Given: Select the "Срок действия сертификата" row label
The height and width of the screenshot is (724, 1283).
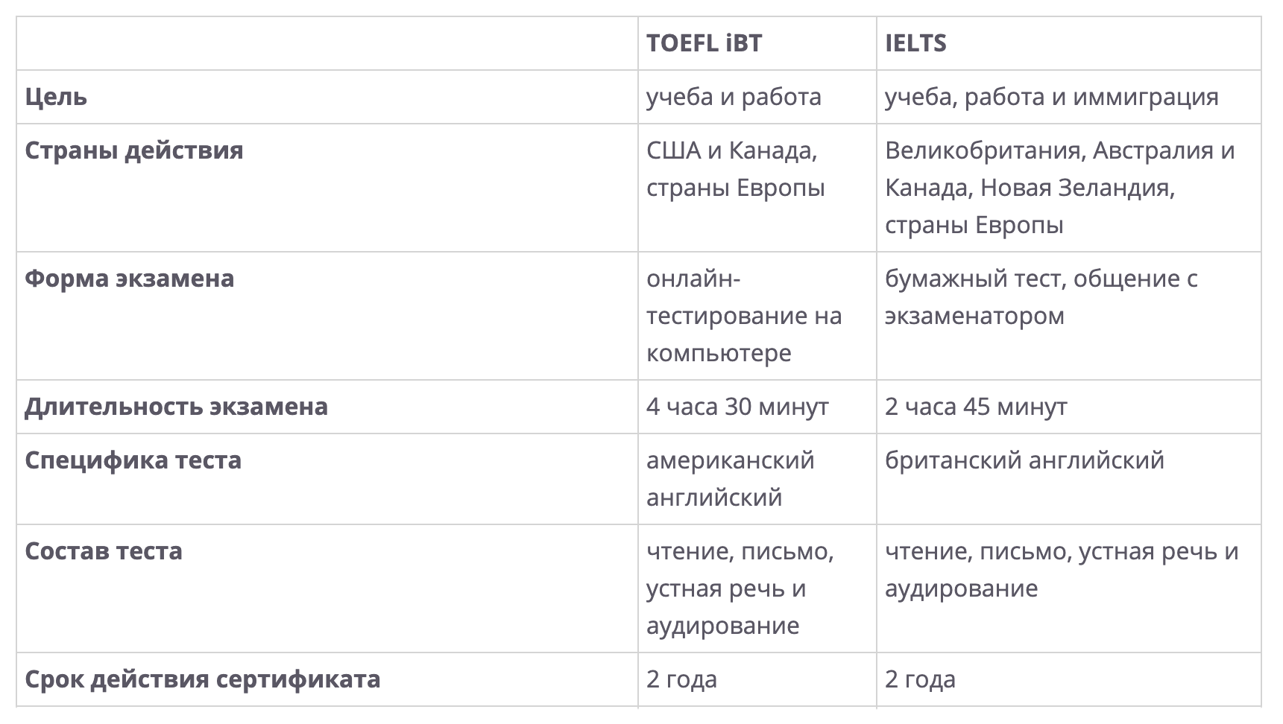Looking at the screenshot, I should (203, 679).
